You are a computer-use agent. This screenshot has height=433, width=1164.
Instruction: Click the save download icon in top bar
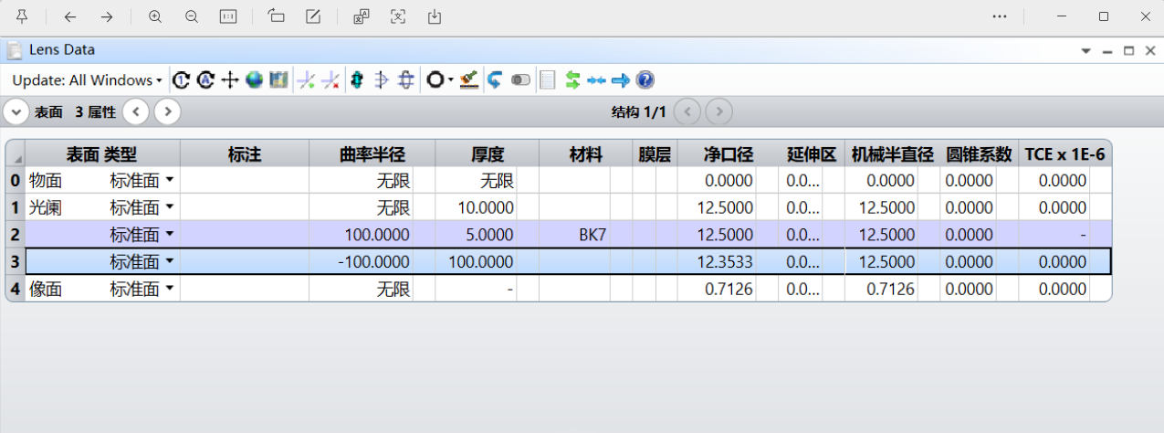tap(435, 16)
